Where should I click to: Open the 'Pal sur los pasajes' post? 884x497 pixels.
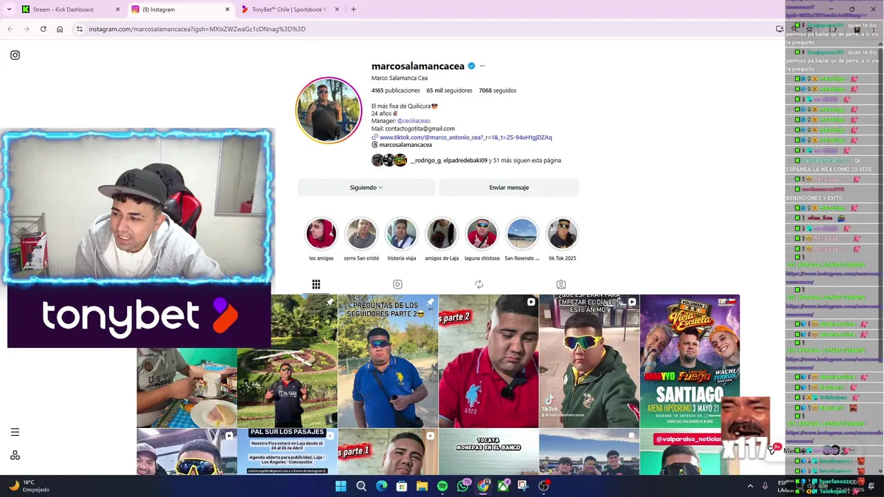[x=287, y=451]
